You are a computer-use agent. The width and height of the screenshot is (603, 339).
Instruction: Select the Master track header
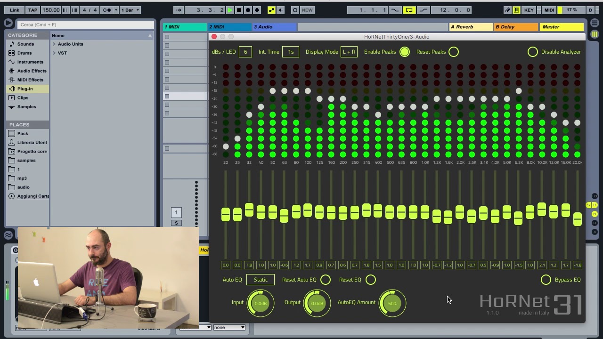click(x=562, y=27)
